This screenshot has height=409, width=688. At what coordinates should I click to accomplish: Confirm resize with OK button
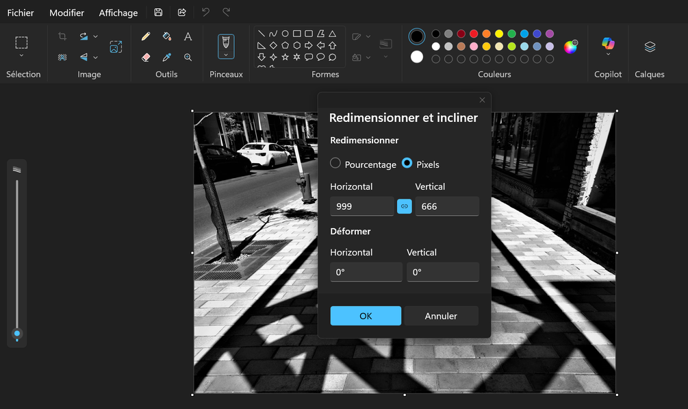point(366,316)
